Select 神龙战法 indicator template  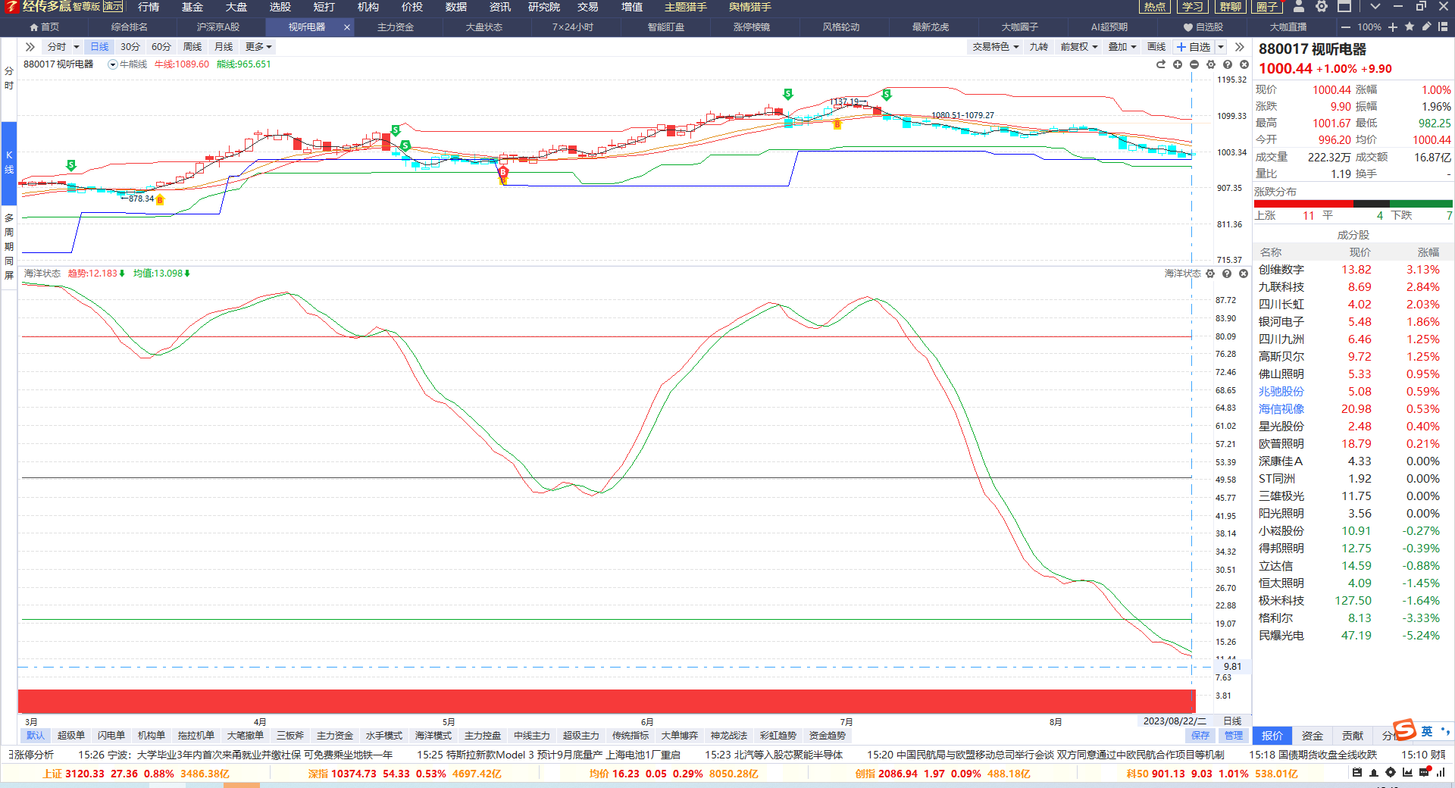click(729, 736)
